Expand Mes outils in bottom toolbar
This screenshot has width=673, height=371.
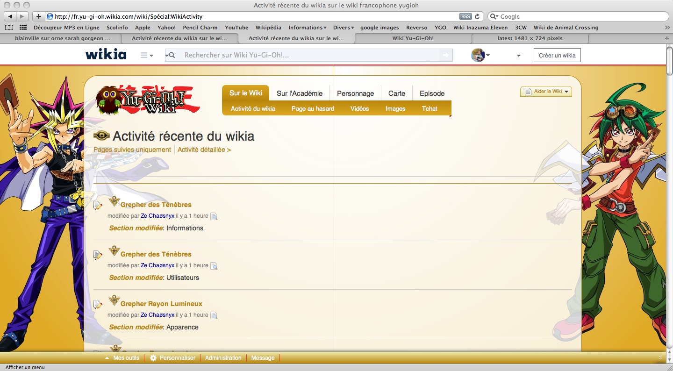122,358
